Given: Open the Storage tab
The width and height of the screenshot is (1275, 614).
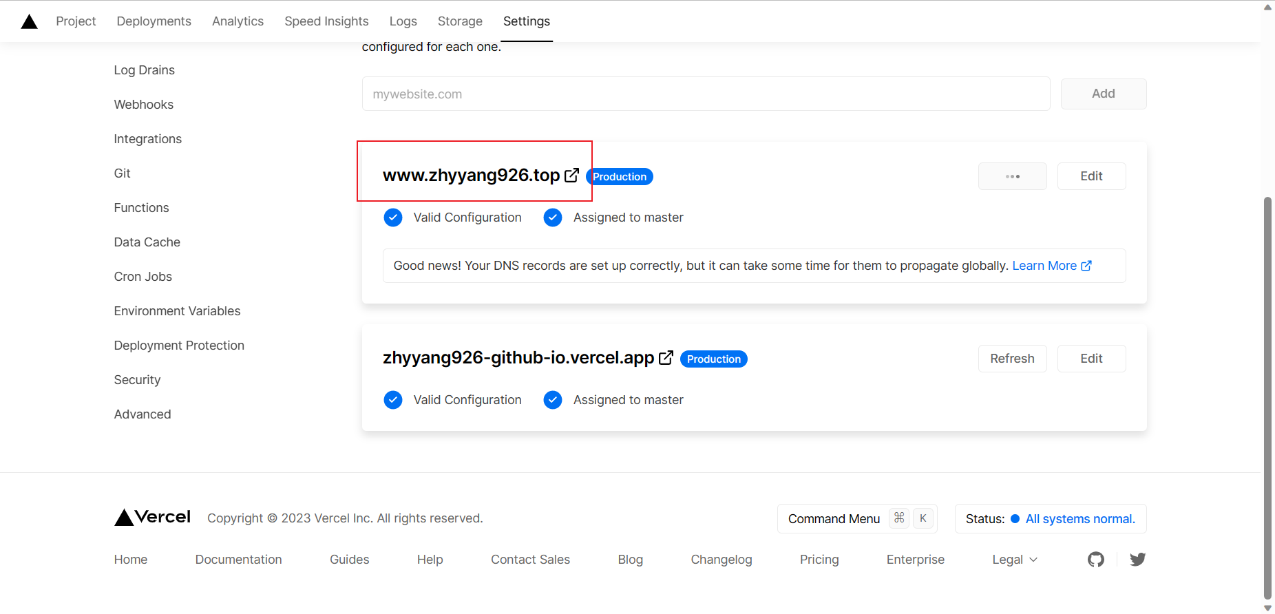Looking at the screenshot, I should 460,21.
